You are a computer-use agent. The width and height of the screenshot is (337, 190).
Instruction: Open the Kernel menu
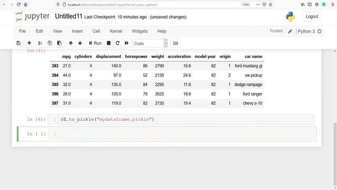coord(116,31)
